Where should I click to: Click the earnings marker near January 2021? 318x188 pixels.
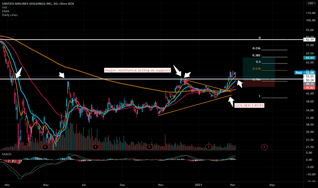click(209, 147)
